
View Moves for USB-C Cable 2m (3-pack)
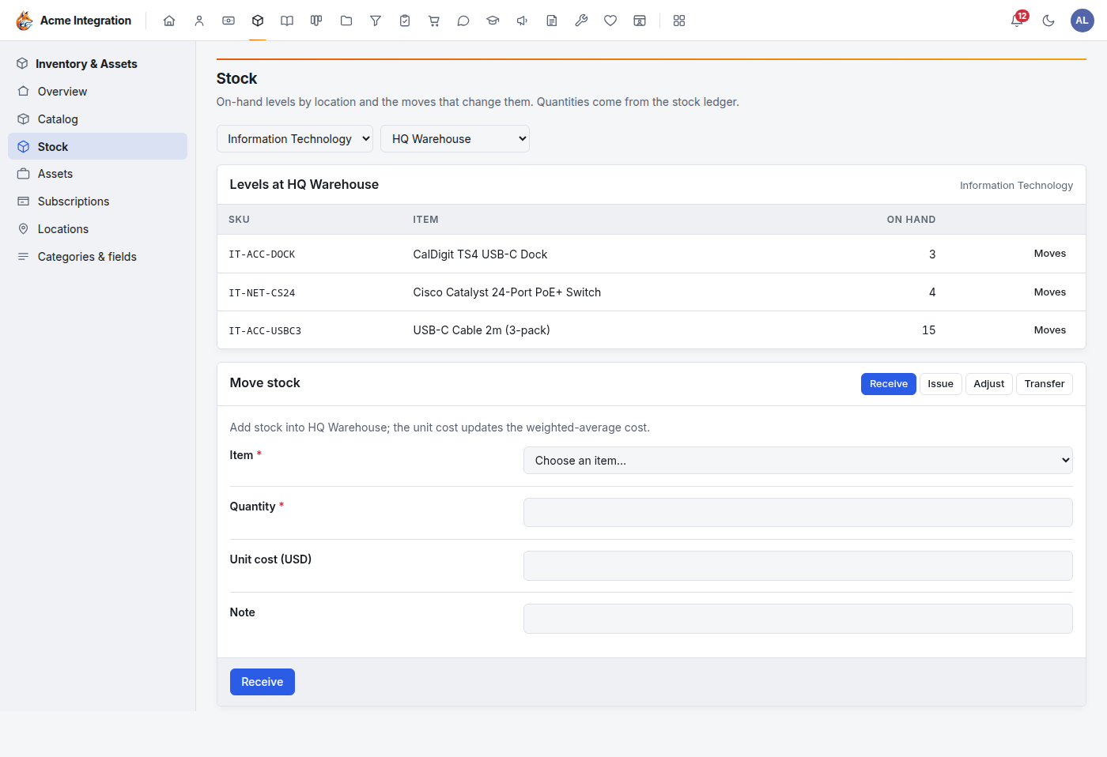coord(1050,330)
